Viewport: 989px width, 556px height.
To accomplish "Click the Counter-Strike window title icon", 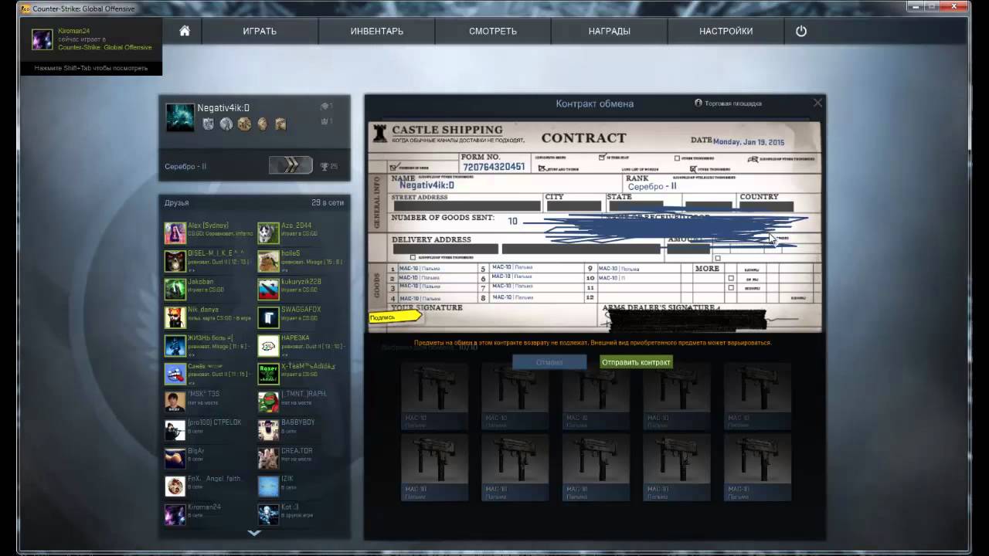I will [25, 8].
